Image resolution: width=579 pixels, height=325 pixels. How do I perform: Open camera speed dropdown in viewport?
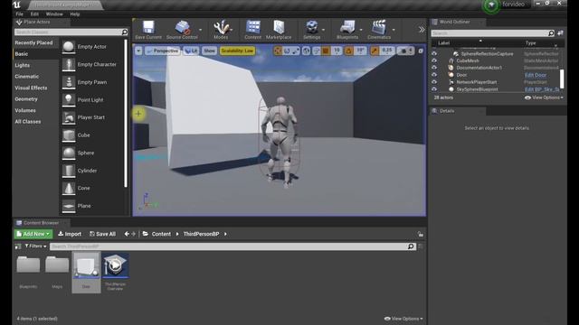(x=406, y=51)
